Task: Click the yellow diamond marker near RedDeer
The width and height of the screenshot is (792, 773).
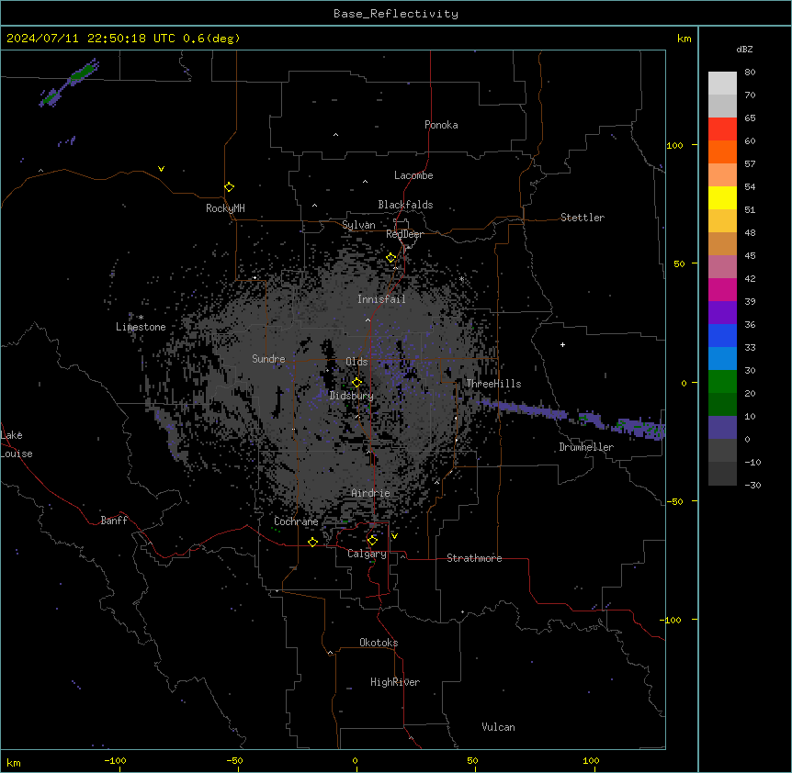Action: pos(391,258)
